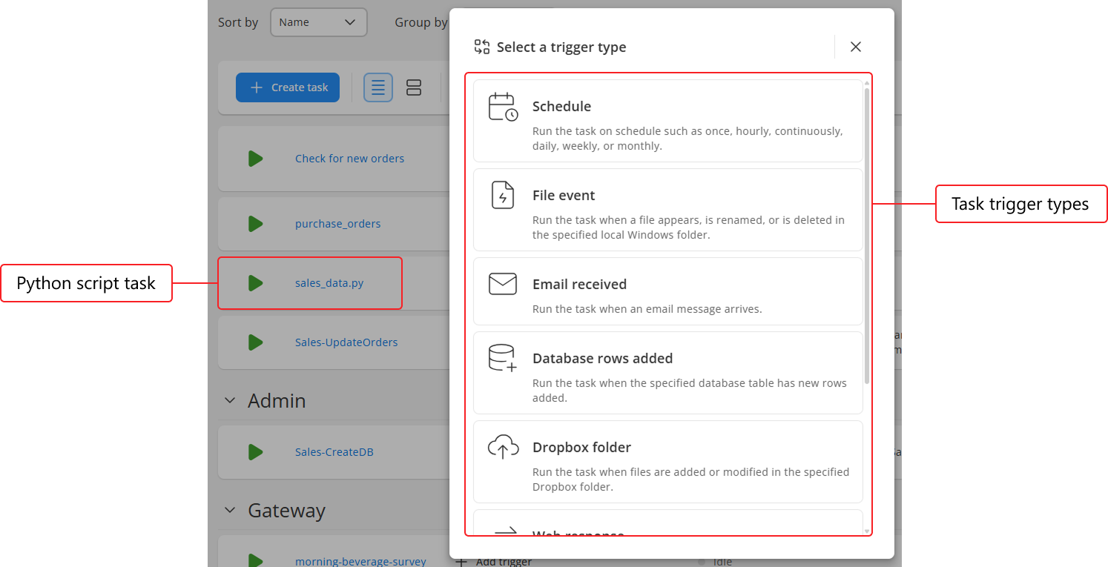
Task: Click Add trigger for morning-beverage-survey
Action: click(494, 562)
